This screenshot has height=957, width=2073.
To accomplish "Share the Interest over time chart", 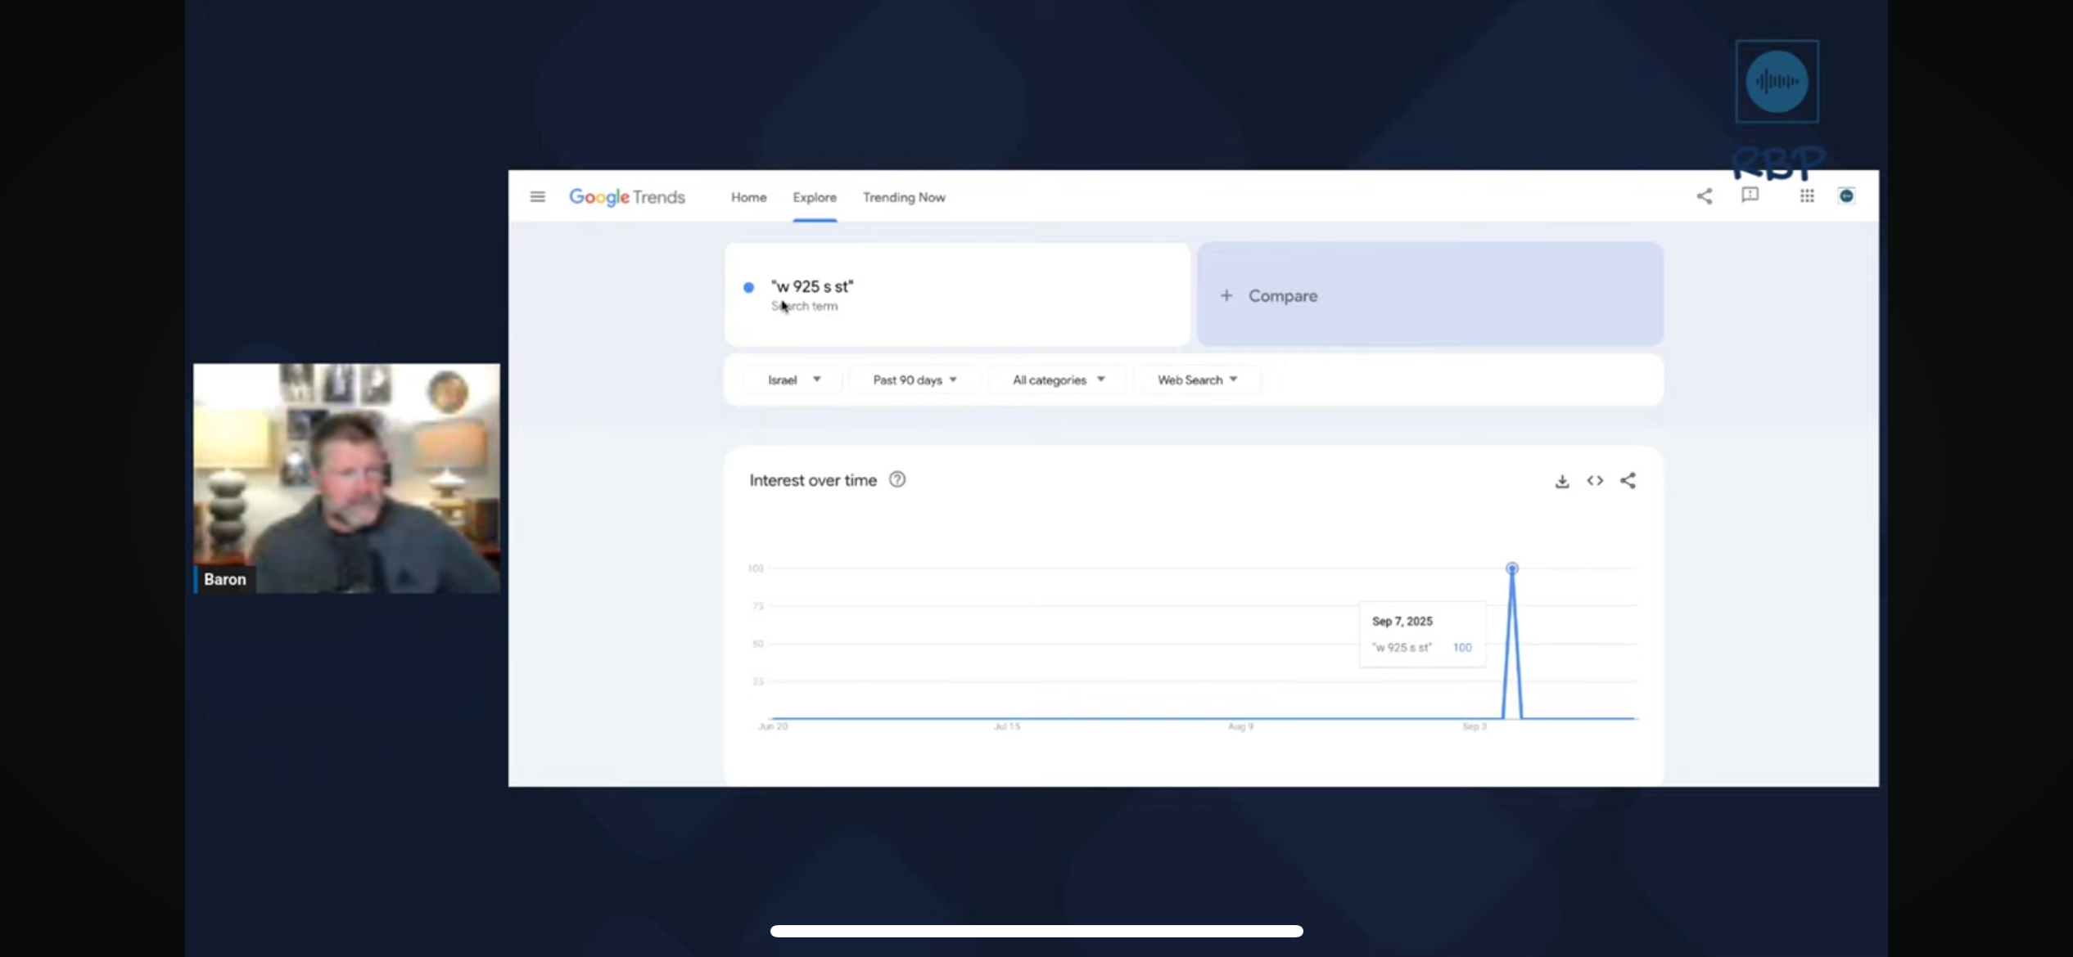I will click(x=1628, y=481).
